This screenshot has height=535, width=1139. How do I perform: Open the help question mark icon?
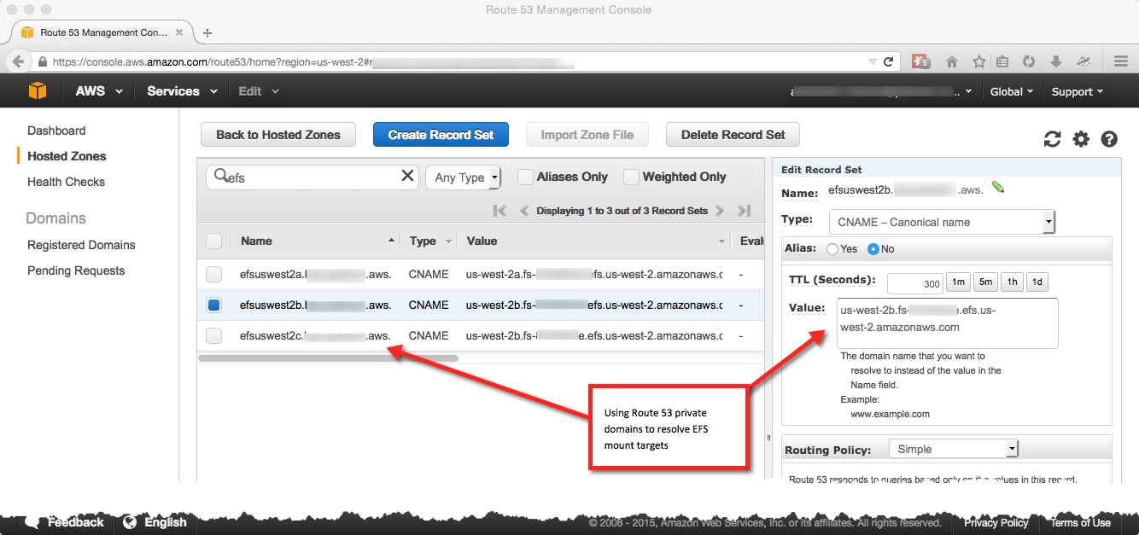coord(1109,139)
